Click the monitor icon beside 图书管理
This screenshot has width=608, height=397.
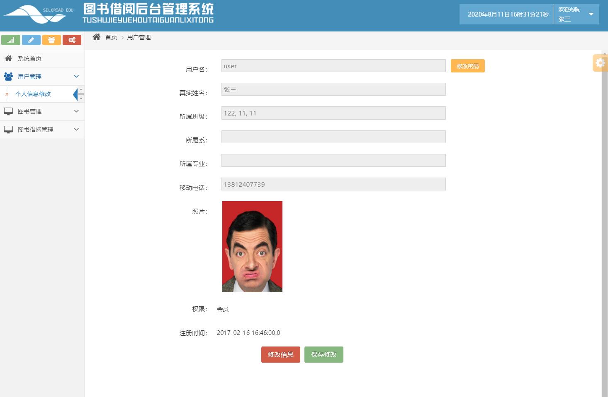coord(7,111)
